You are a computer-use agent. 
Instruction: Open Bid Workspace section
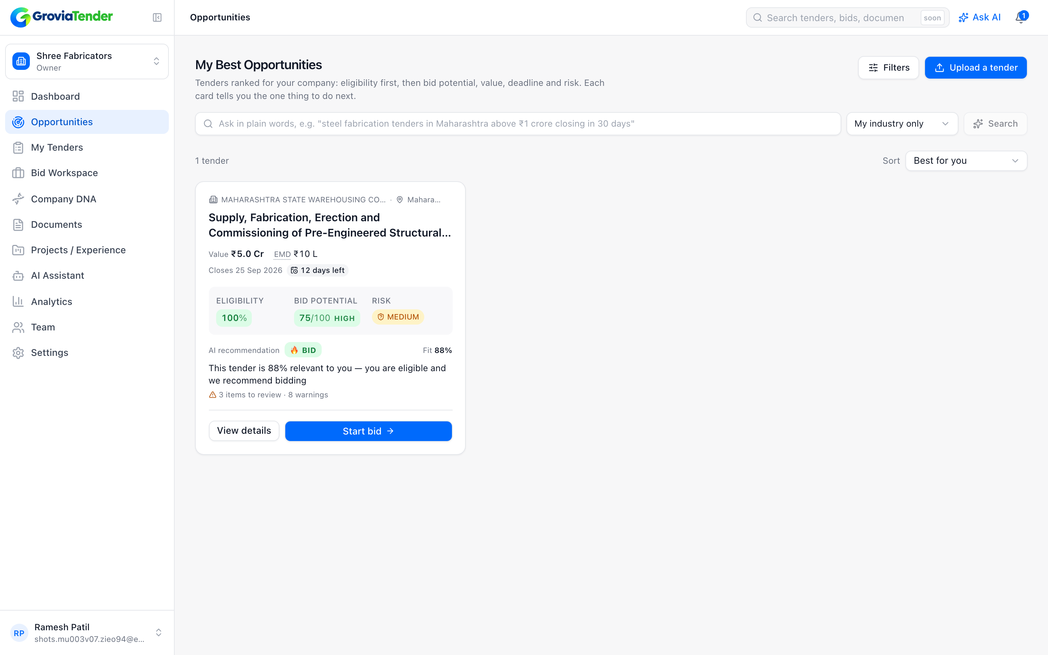87,173
